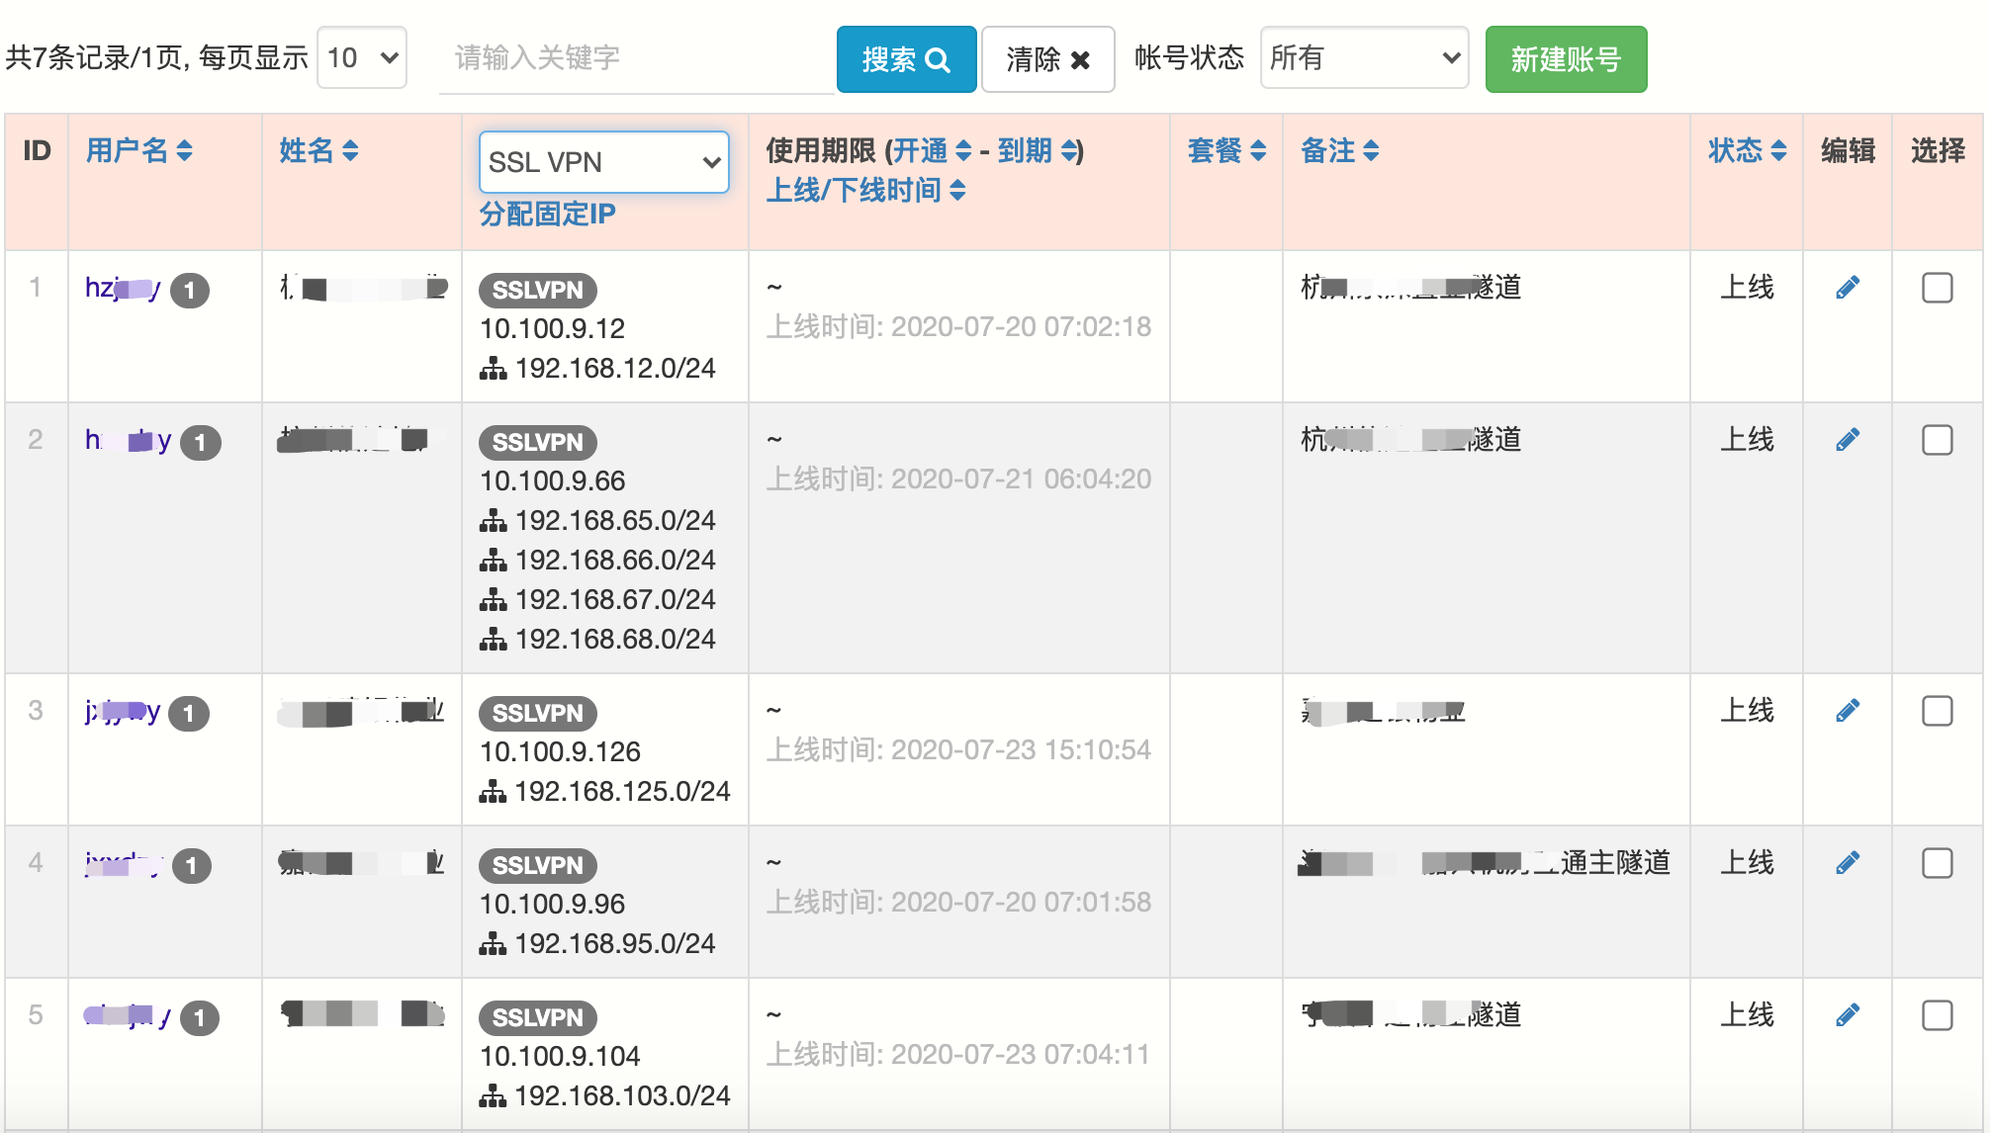
Task: Open the per-page count dropdown showing 10
Action: [x=362, y=58]
